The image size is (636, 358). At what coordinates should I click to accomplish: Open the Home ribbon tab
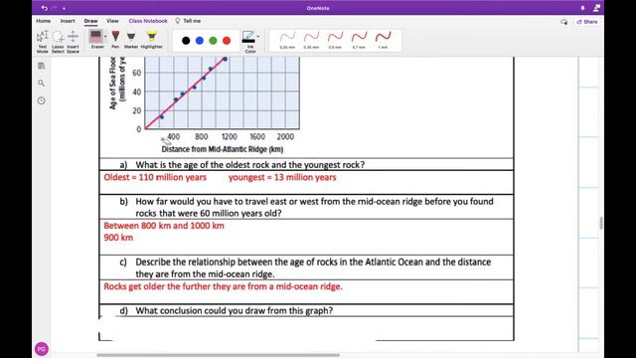(44, 21)
